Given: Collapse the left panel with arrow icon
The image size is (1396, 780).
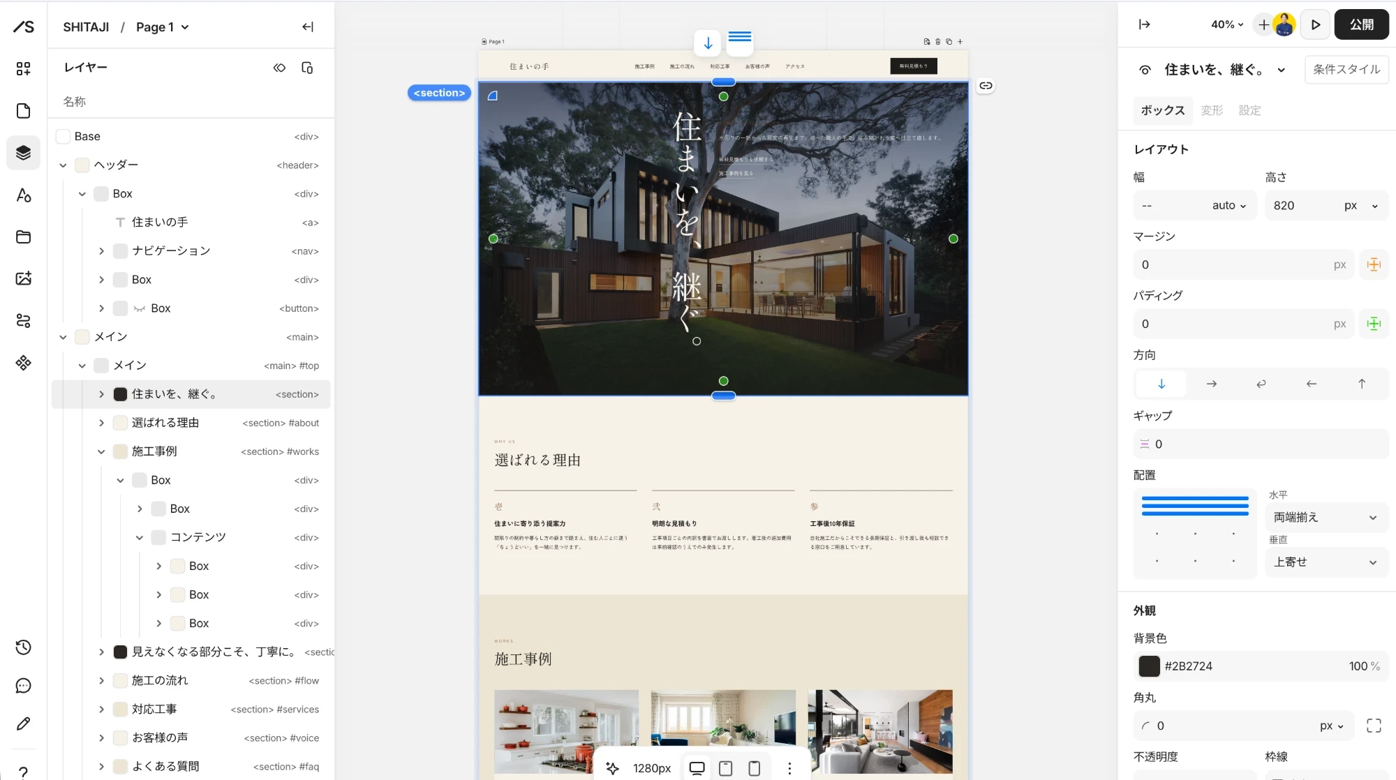Looking at the screenshot, I should 308,27.
